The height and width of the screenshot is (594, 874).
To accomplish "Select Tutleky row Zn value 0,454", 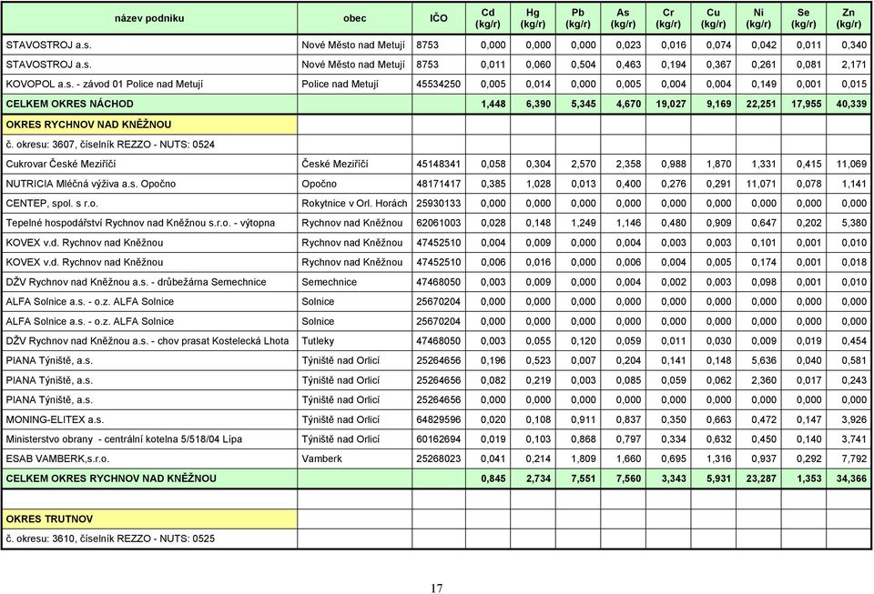I will [x=854, y=341].
